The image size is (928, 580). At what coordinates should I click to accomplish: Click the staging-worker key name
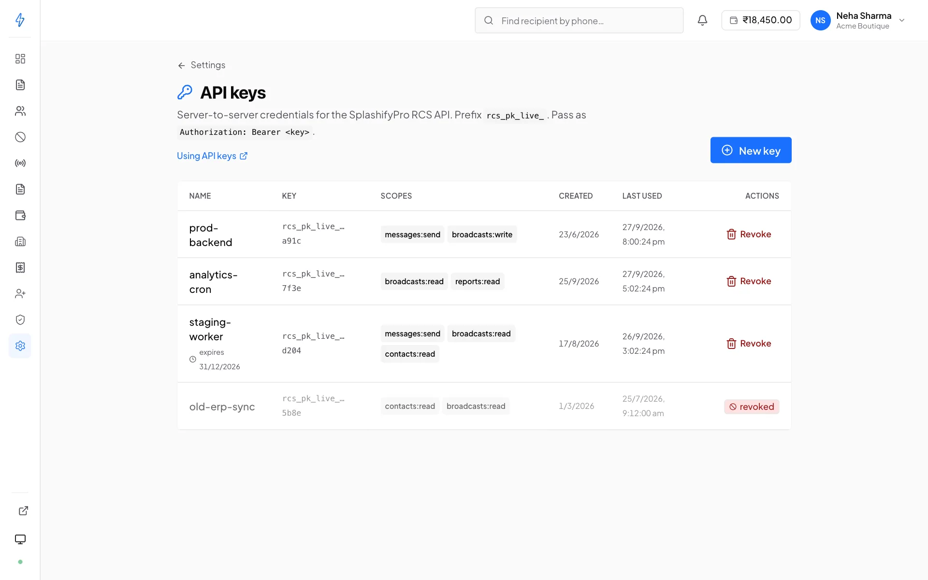[210, 329]
